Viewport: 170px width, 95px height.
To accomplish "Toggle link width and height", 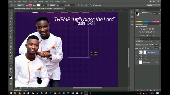I will click(x=66, y=5).
